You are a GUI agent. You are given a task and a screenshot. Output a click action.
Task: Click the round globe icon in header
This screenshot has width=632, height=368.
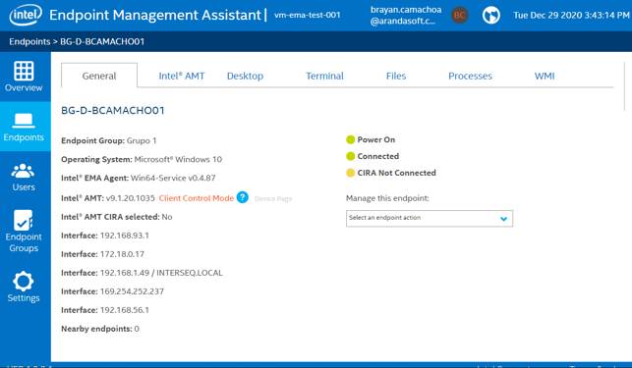[490, 16]
